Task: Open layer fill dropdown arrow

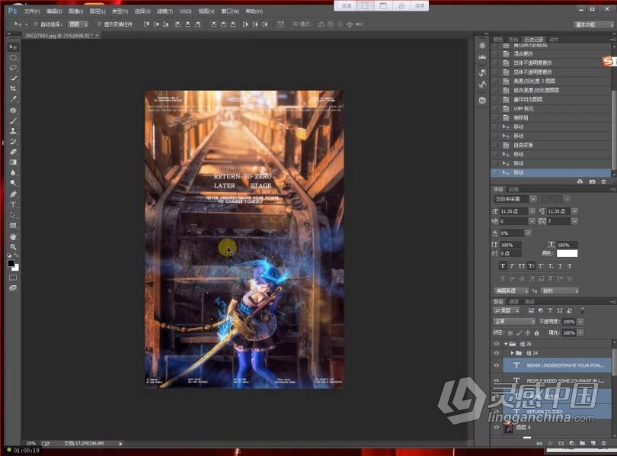Action: point(580,332)
